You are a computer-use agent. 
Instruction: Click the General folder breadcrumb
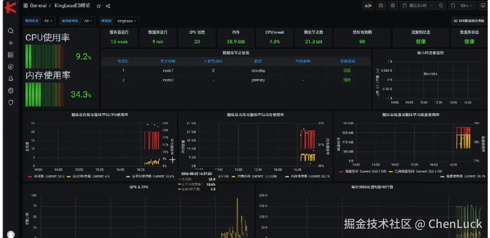(38, 5)
